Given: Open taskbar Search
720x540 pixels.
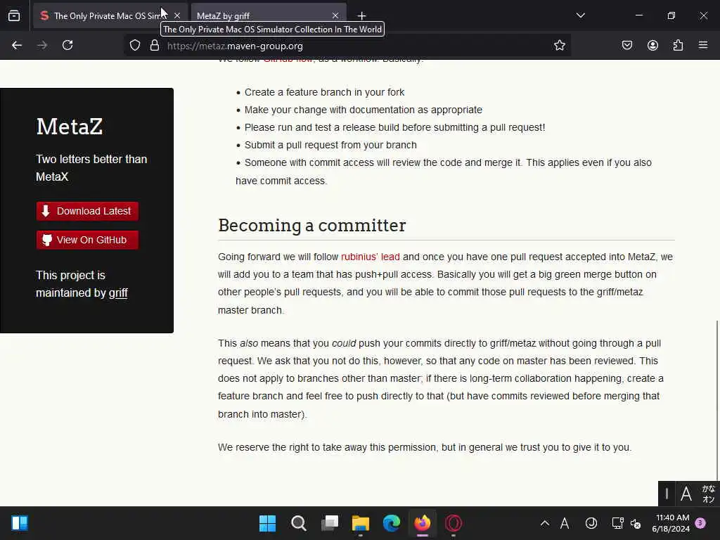Looking at the screenshot, I should [298, 523].
